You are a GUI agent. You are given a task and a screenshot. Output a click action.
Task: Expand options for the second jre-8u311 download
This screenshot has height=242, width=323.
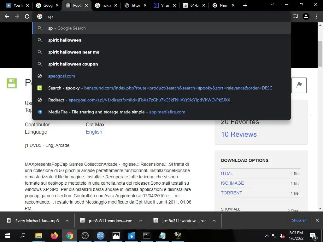coord(214,221)
